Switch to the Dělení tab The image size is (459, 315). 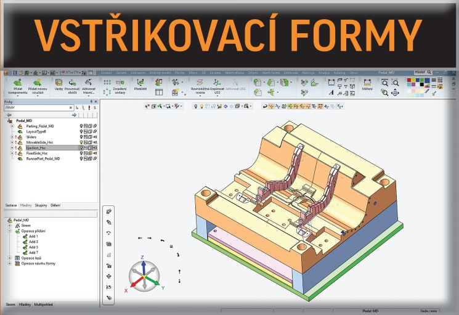tap(55, 205)
